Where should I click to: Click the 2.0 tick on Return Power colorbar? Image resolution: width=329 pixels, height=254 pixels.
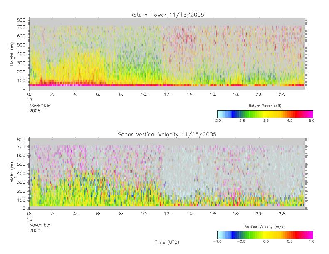(x=218, y=121)
